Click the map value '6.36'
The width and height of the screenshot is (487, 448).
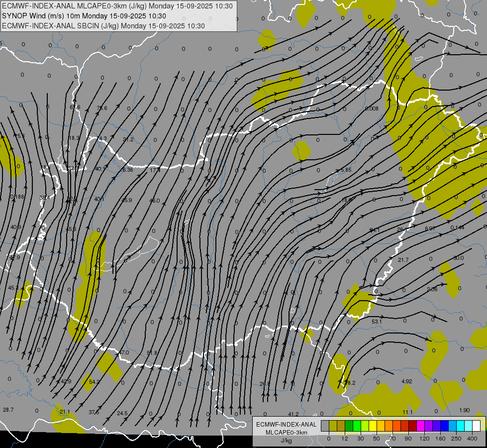[127, 170]
